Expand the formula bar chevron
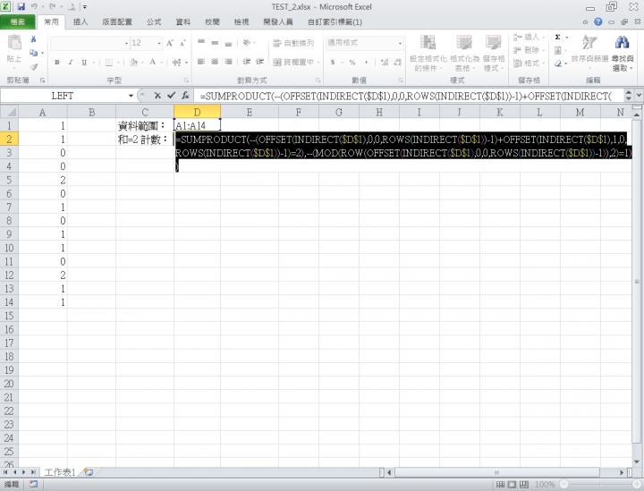This screenshot has width=644, height=491. click(639, 96)
